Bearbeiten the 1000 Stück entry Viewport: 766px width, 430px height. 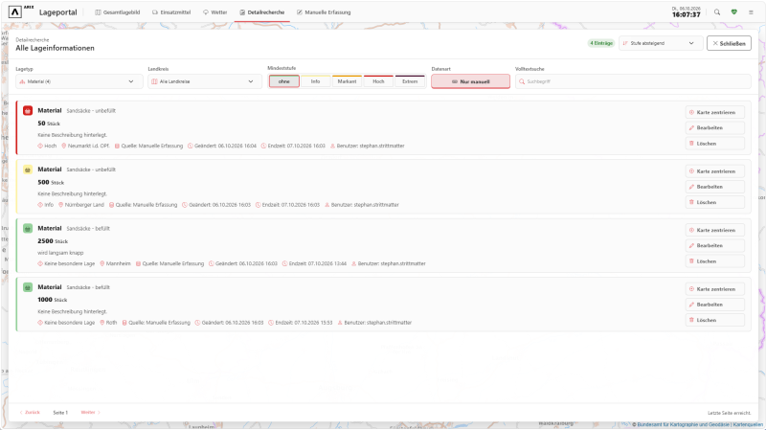pos(714,305)
